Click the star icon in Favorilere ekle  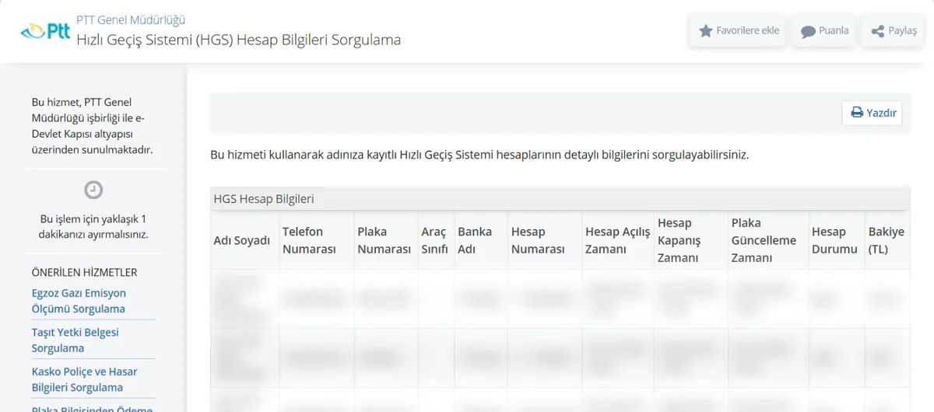click(705, 31)
